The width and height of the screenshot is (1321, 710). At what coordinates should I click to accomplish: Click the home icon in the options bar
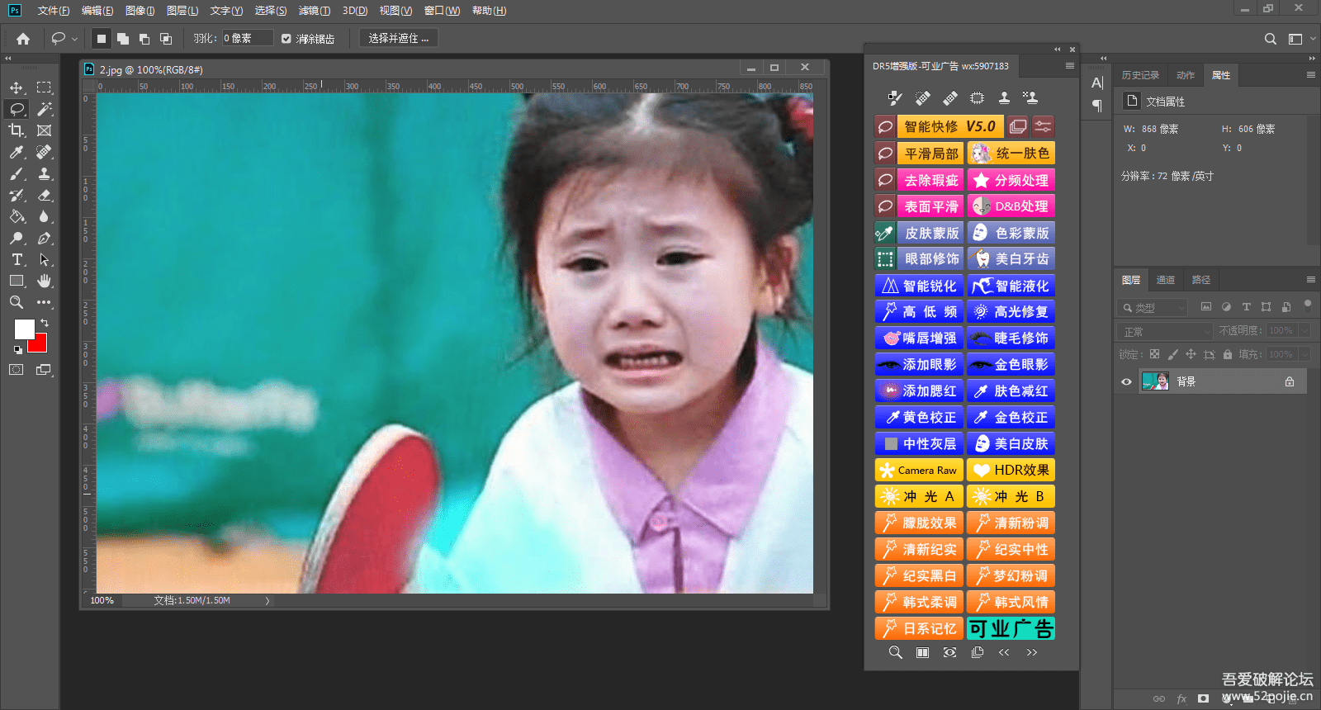(23, 39)
